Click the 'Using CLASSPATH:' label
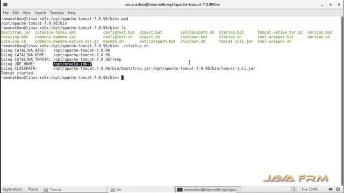The width and height of the screenshot is (344, 193). 19,69
